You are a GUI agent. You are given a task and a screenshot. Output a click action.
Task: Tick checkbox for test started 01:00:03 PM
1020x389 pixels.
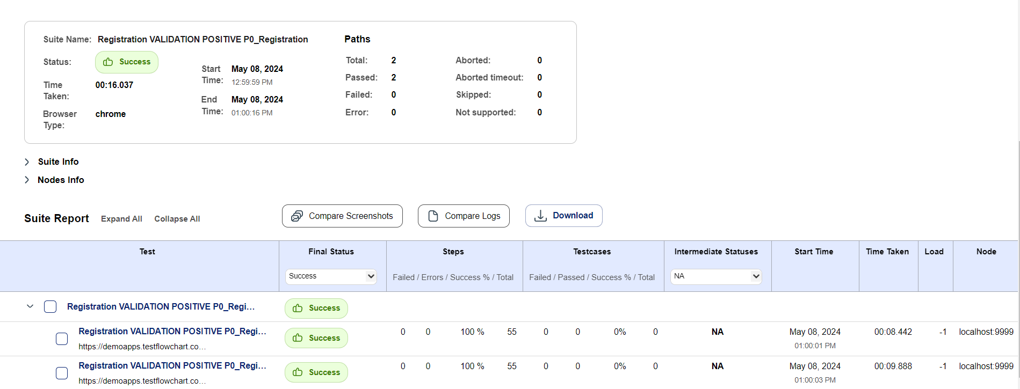[x=62, y=373]
